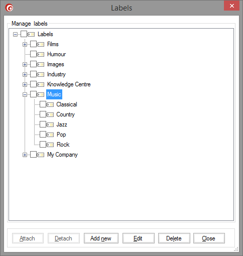Click the tag icon beside Jazz
Image resolution: width=243 pixels, height=256 pixels.
[x=50, y=124]
